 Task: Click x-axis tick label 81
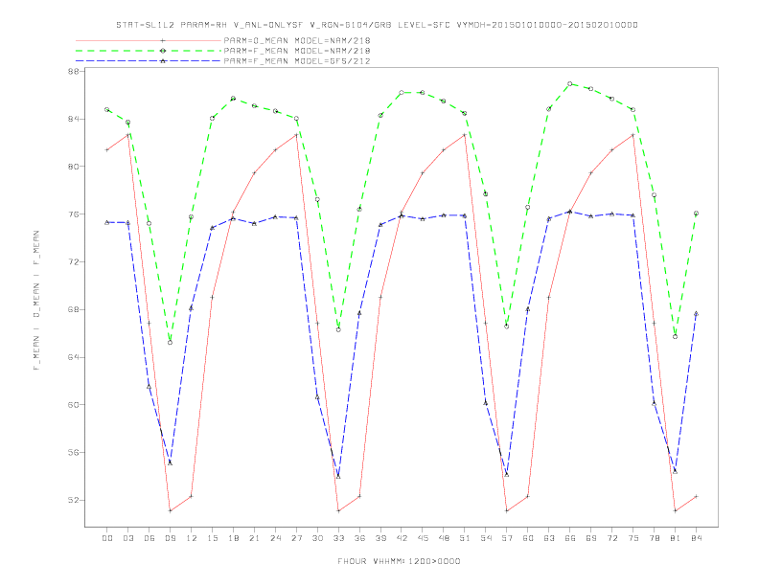tap(676, 538)
